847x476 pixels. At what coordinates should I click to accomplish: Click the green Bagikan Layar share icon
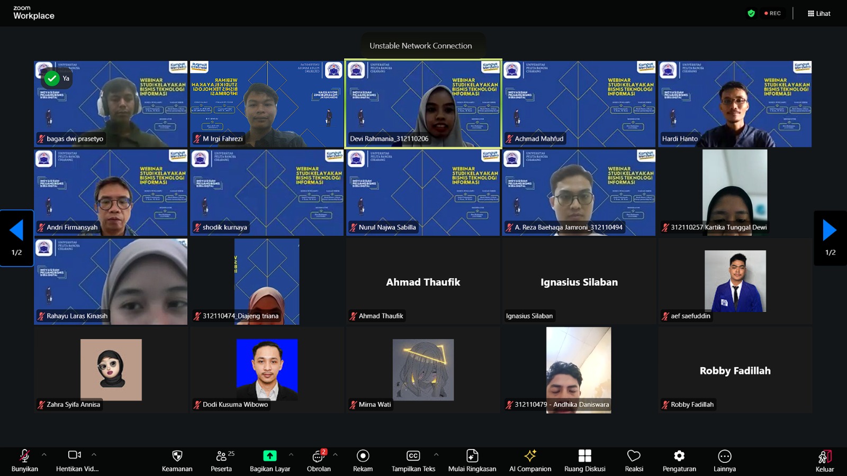tap(269, 456)
